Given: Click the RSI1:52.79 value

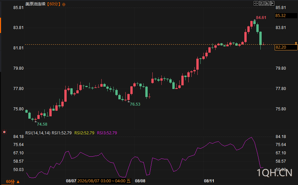Looking at the screenshot, I should point(62,133).
